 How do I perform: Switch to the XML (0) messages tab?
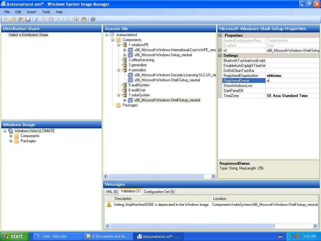point(111,192)
